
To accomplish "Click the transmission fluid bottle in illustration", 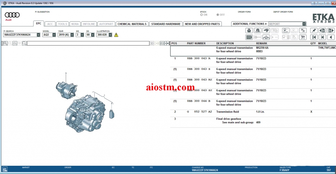I will (112, 114).
